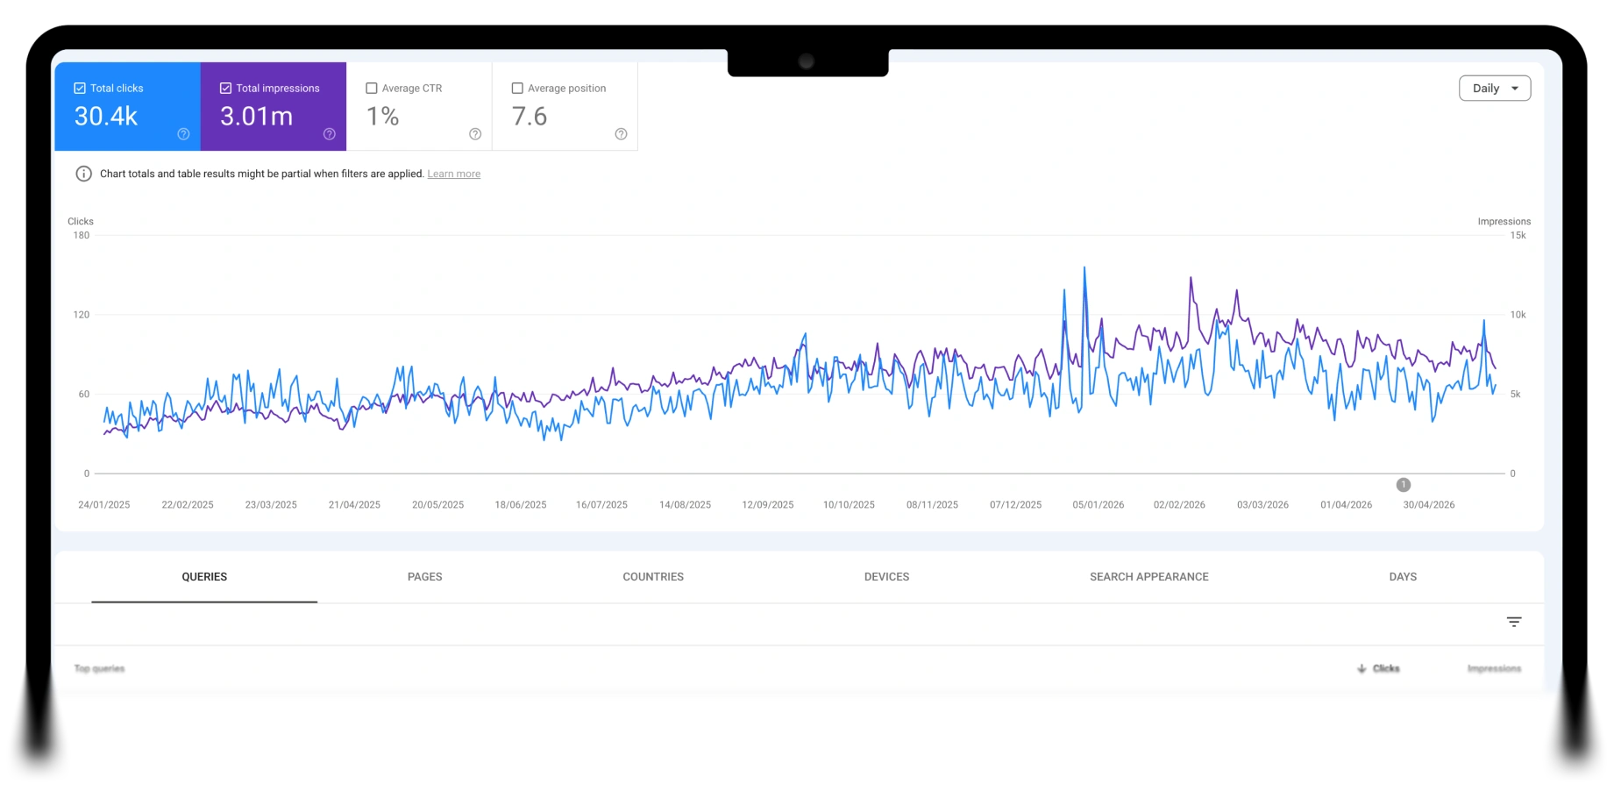
Task: Open help icon on Average CTR card
Action: [x=475, y=134]
